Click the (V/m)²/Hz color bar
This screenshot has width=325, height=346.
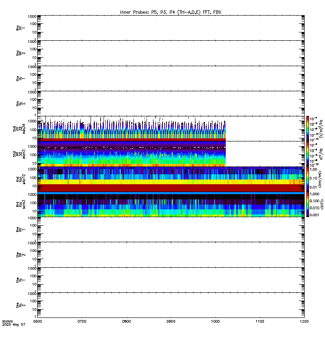[308, 128]
